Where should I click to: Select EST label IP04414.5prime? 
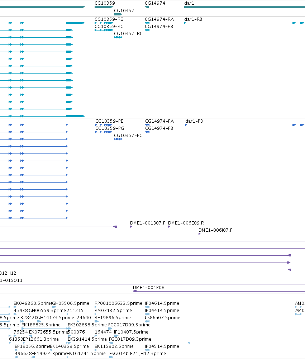[x=162, y=311]
